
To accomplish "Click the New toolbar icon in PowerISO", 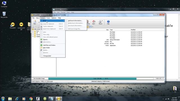I will tap(35, 22).
